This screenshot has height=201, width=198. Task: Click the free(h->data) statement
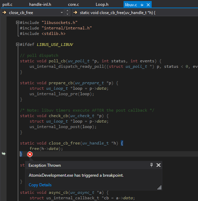pos(46,149)
